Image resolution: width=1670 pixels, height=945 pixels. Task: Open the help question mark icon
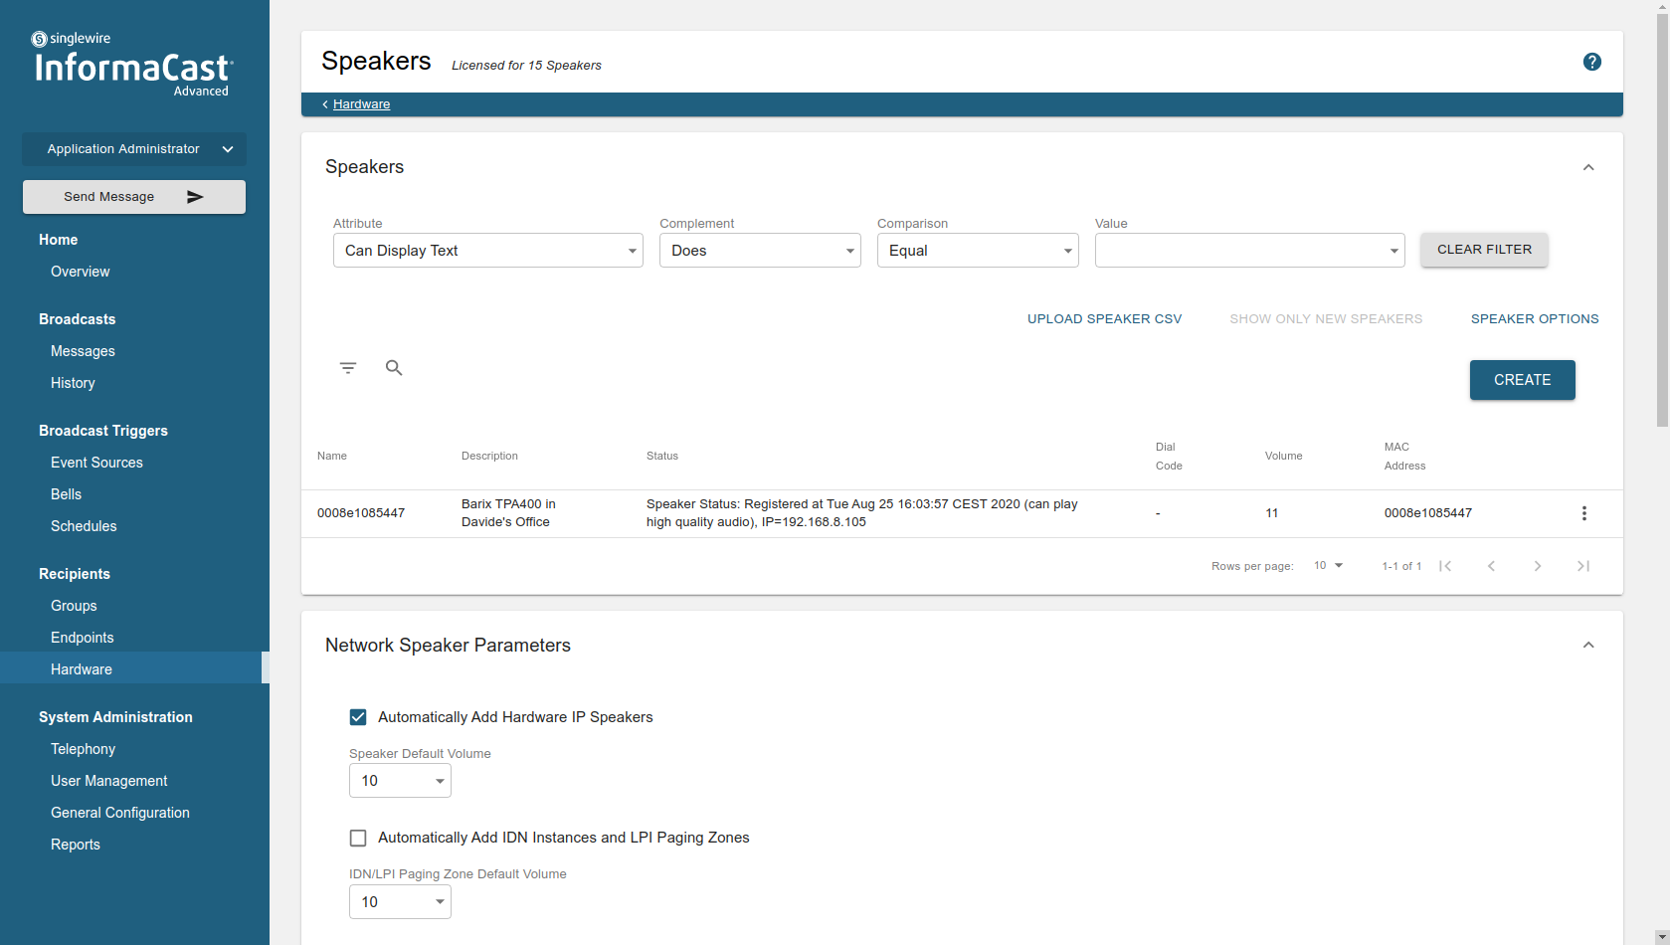point(1592,62)
